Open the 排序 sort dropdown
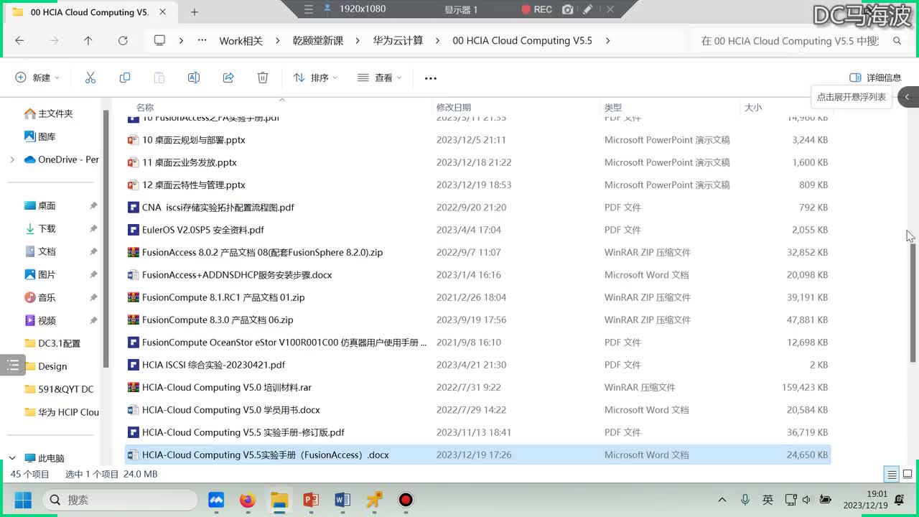The image size is (919, 517). tap(314, 78)
